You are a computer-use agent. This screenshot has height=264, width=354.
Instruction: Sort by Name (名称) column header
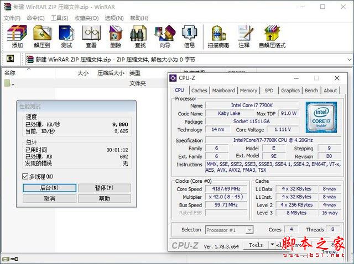(29, 72)
